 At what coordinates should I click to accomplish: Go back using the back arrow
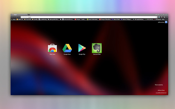(12, 17)
